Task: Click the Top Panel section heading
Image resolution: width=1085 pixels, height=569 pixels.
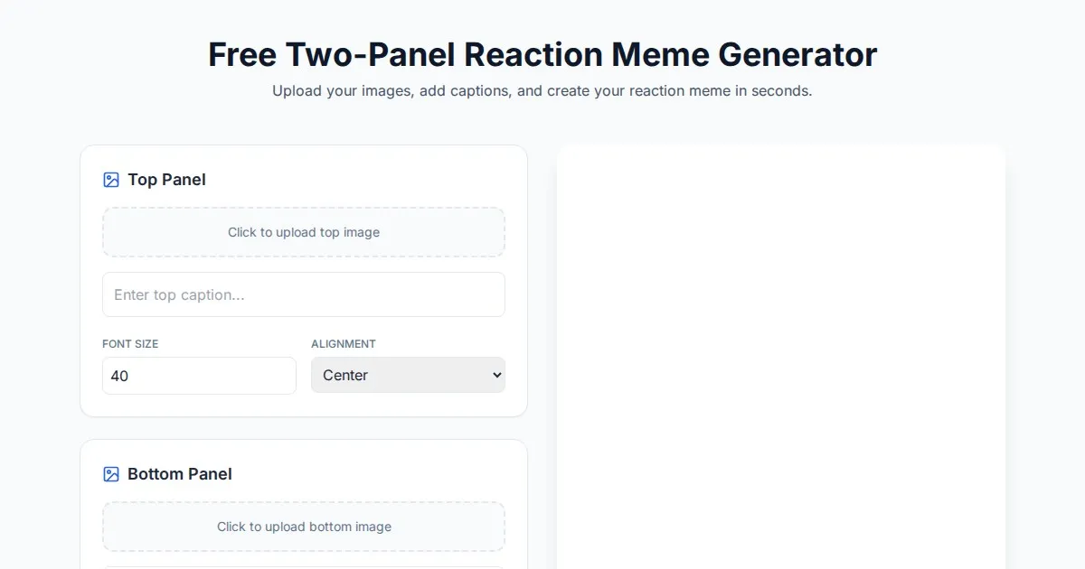Action: [166, 180]
